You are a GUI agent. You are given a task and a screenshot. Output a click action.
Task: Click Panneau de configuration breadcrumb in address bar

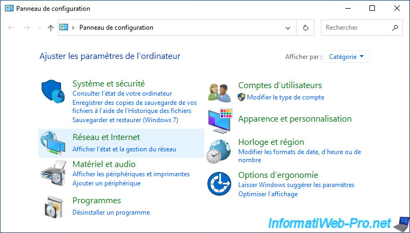(116, 28)
